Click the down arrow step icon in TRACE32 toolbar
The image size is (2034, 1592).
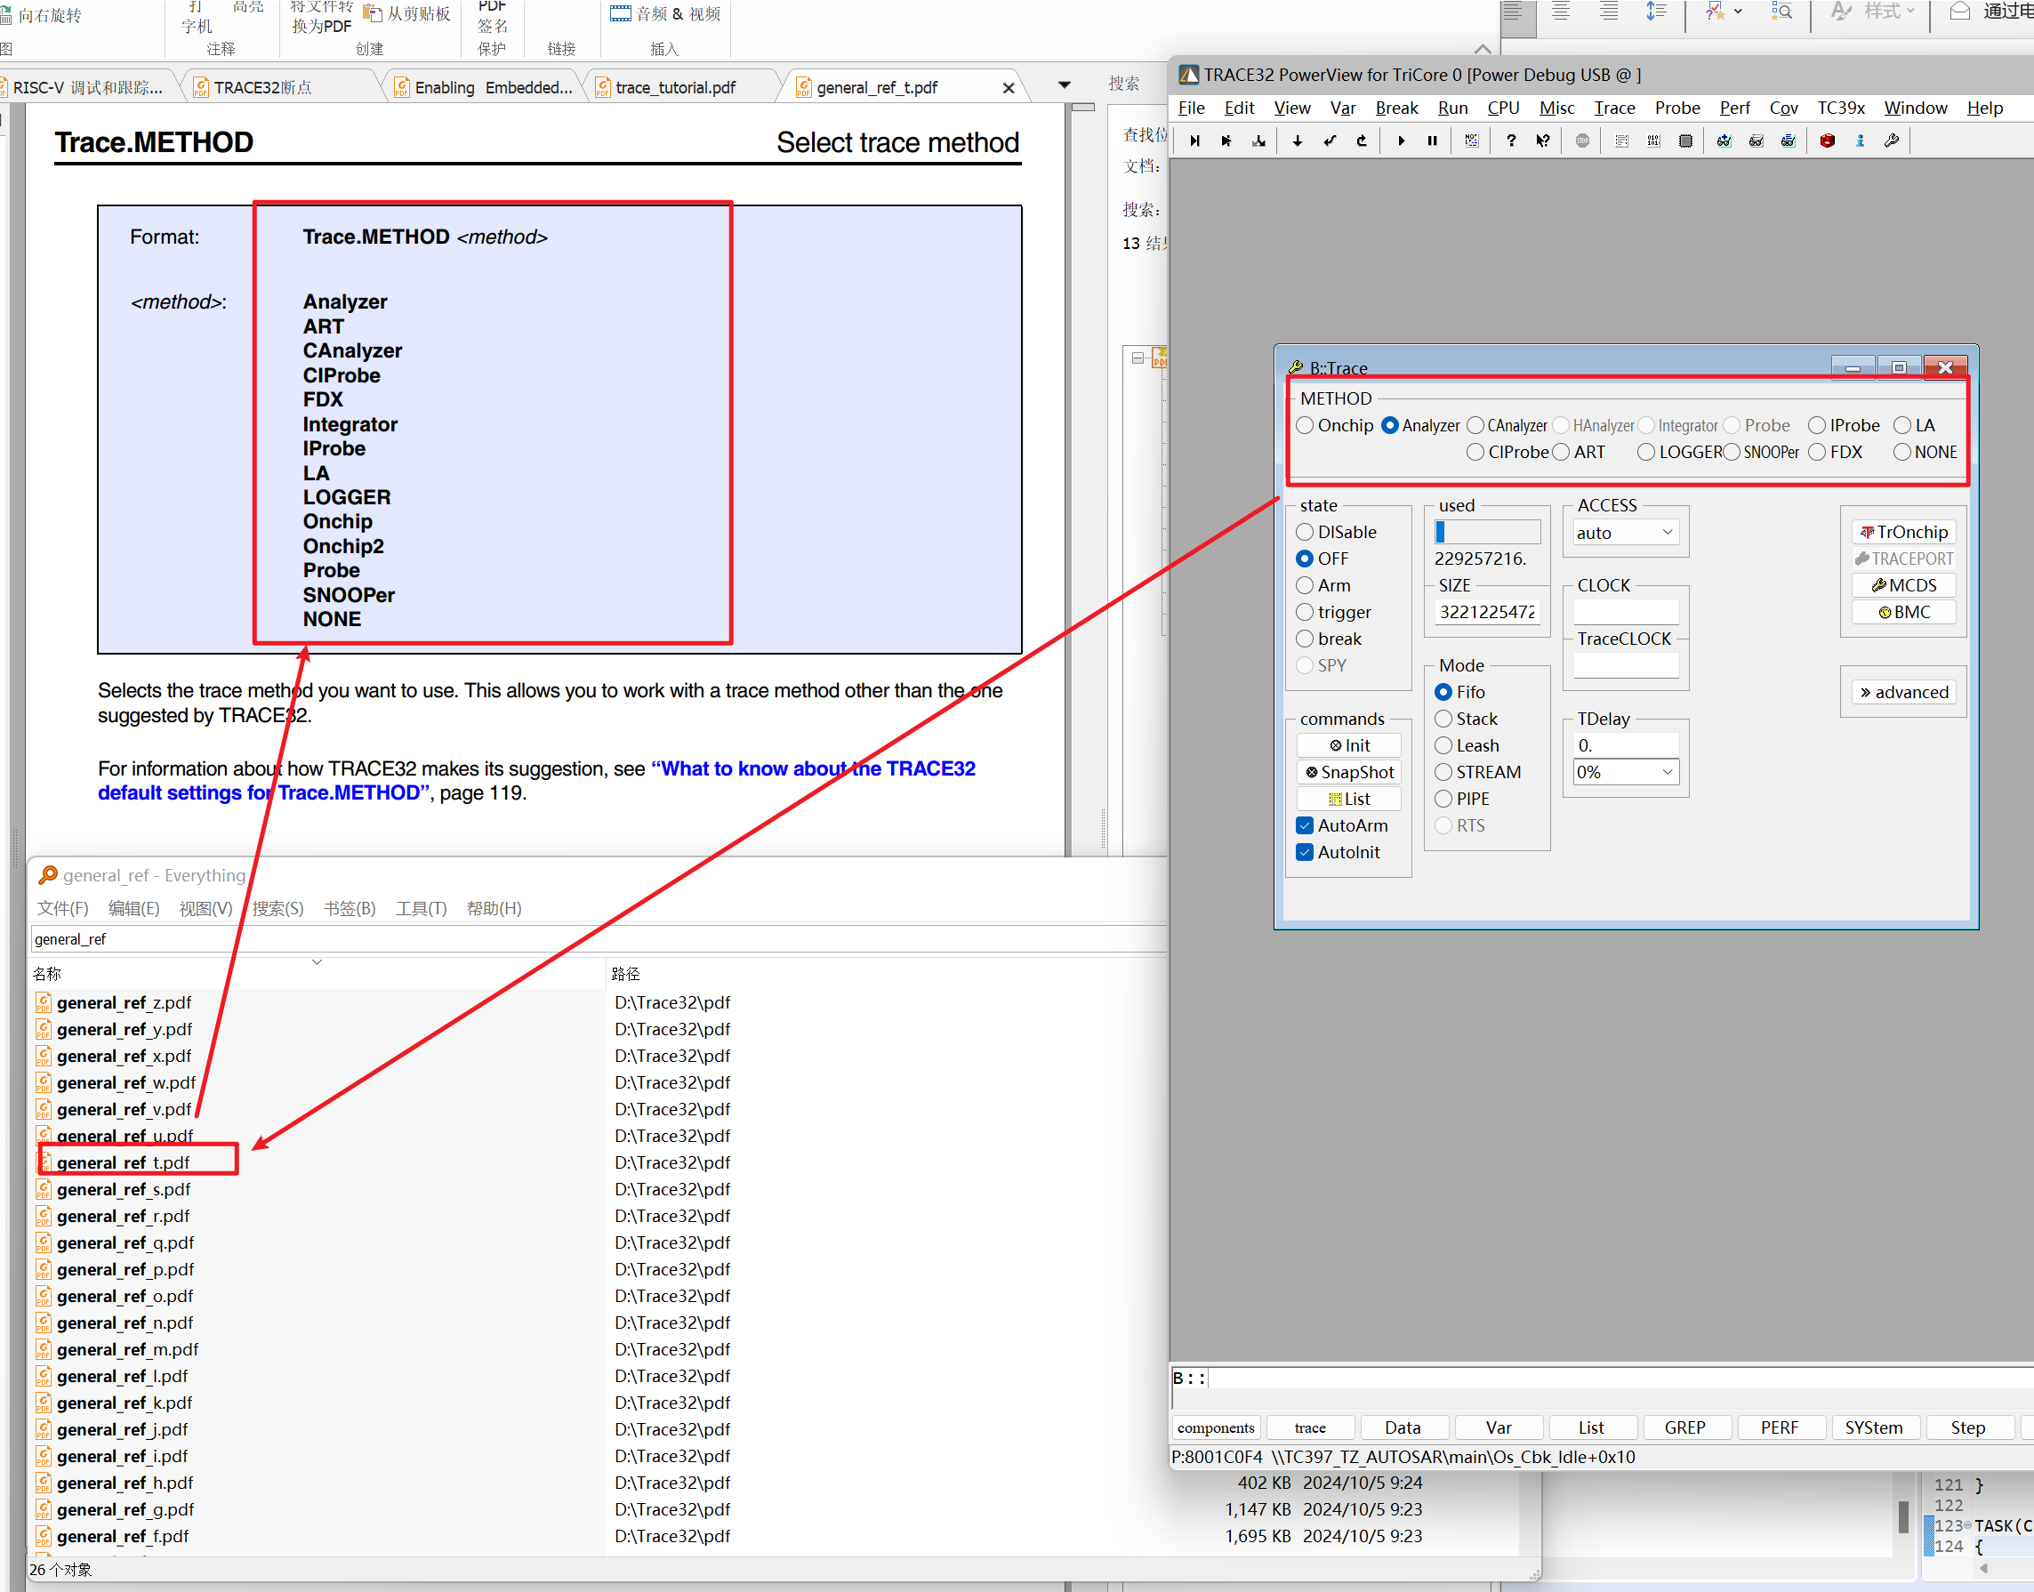tap(1298, 141)
